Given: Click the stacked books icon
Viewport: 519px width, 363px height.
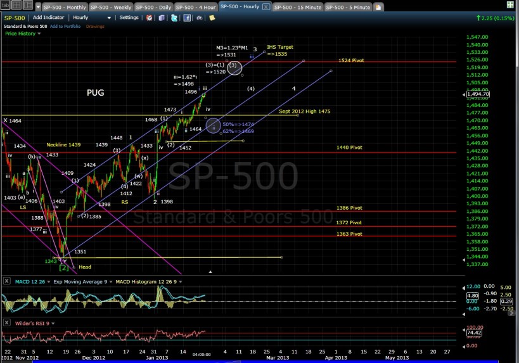Looking at the screenshot, I should click(162, 18).
